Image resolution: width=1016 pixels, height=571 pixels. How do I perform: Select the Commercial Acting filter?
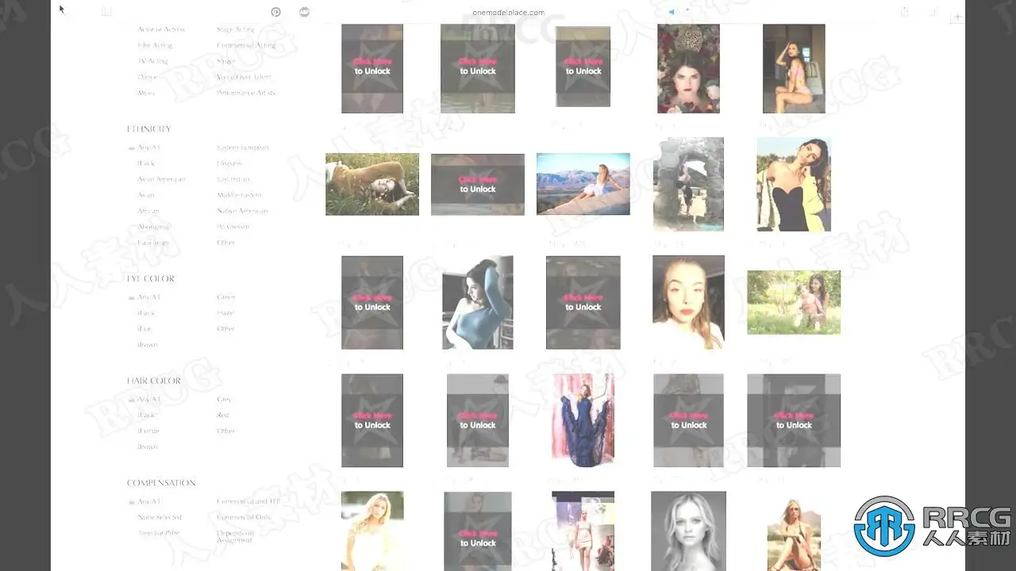click(246, 45)
